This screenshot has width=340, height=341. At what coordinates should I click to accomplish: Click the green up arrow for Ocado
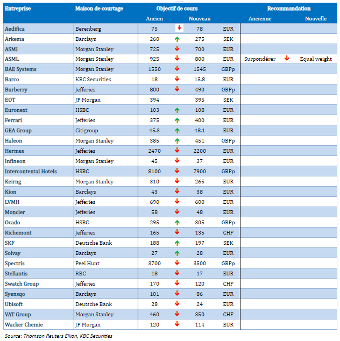pos(177,222)
